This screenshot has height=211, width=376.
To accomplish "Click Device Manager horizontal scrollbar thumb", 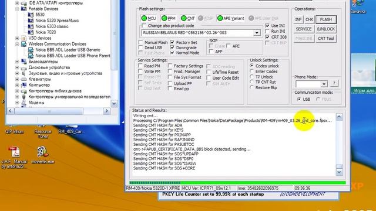I will tap(49, 111).
